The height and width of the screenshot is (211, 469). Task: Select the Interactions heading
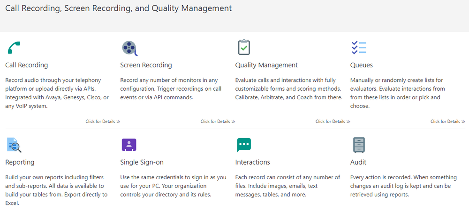click(253, 162)
